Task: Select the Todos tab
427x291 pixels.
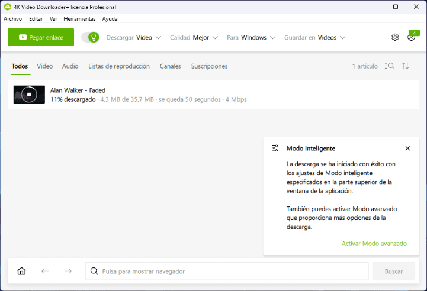Action: click(20, 66)
